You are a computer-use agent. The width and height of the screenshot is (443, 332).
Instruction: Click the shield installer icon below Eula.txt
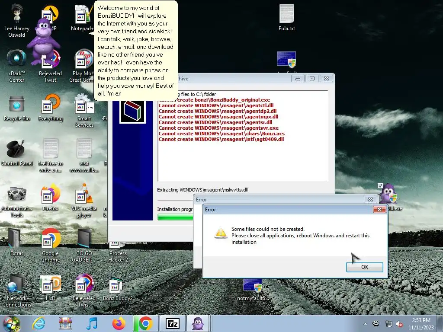[x=286, y=60]
